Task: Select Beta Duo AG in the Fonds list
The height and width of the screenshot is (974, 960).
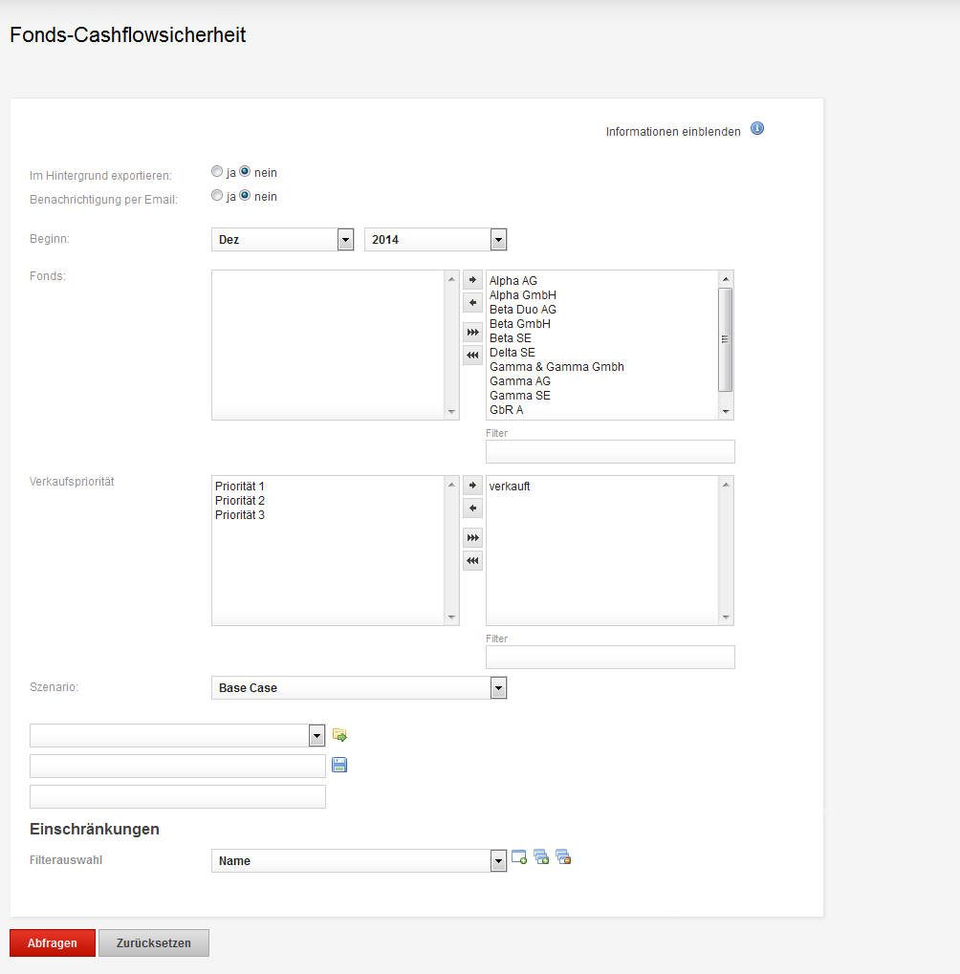Action: [x=523, y=310]
